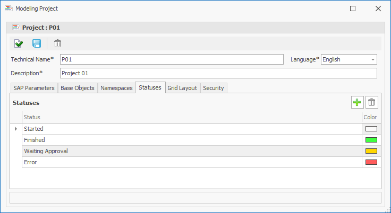Close the Modeling Project window
The width and height of the screenshot is (391, 213).
pos(378,8)
